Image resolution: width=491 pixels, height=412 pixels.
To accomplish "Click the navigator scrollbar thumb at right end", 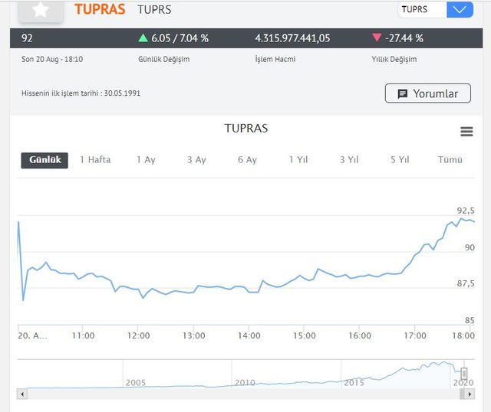I will pyautogui.click(x=462, y=394).
